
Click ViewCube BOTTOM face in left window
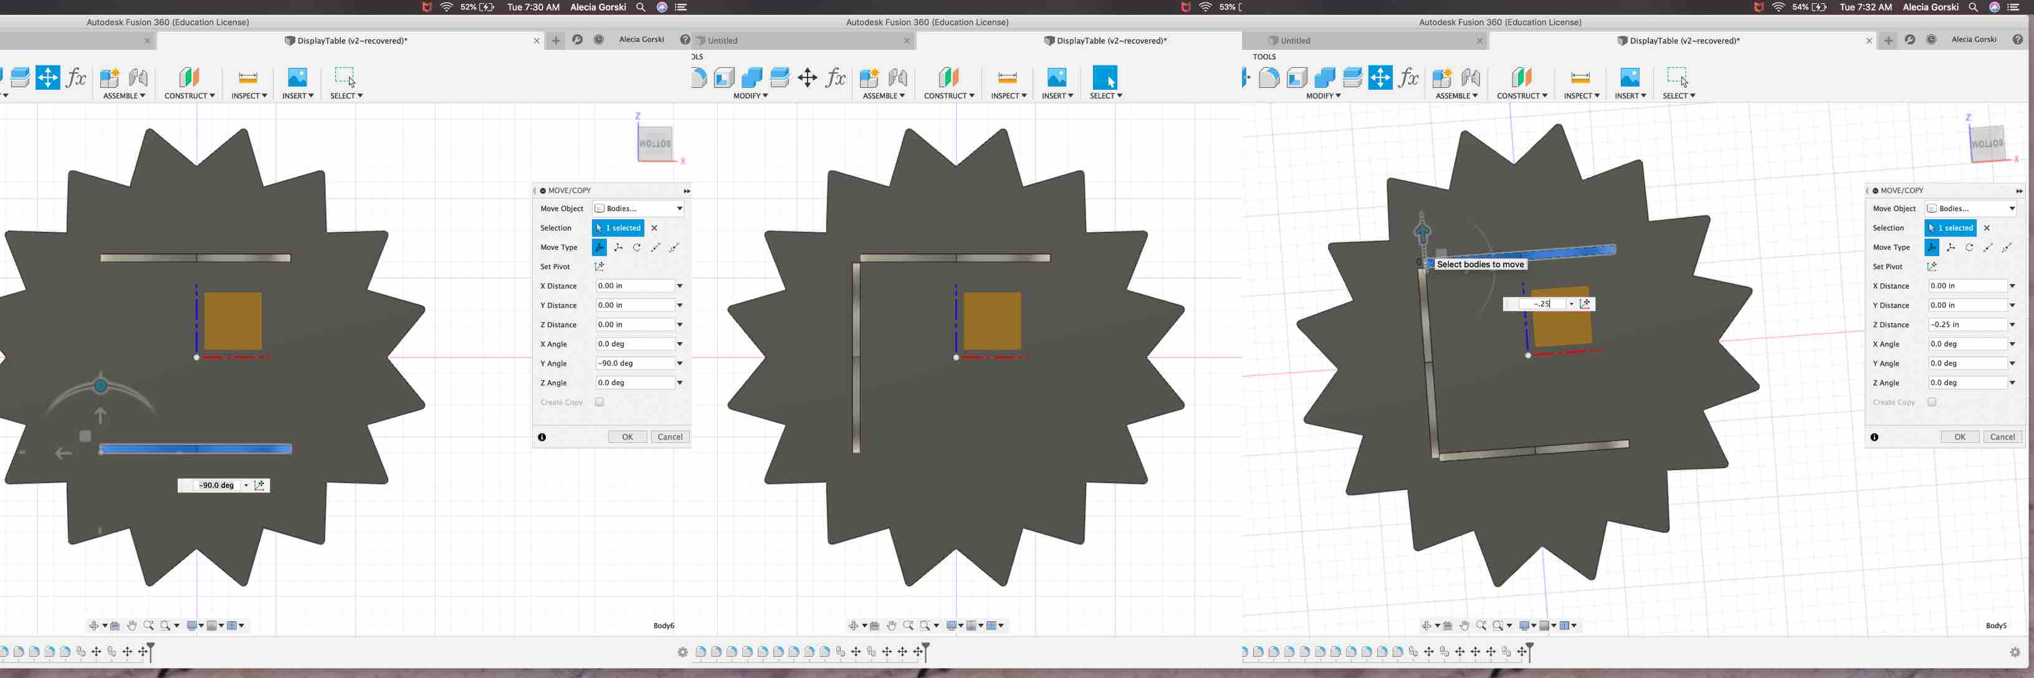(x=656, y=144)
